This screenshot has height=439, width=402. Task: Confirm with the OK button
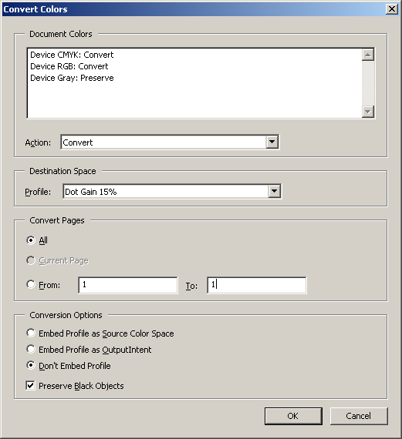(293, 416)
